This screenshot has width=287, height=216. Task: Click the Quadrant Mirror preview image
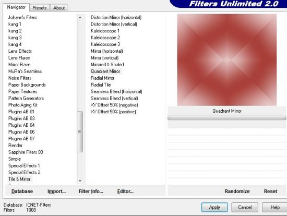[x=227, y=60]
